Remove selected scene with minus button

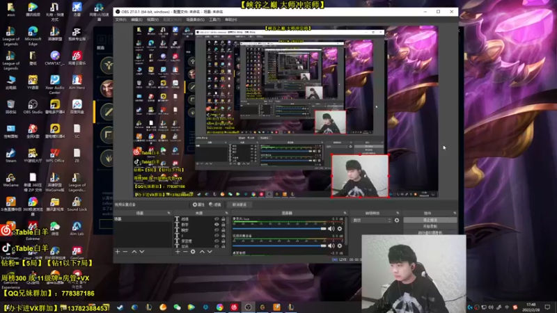125,252
